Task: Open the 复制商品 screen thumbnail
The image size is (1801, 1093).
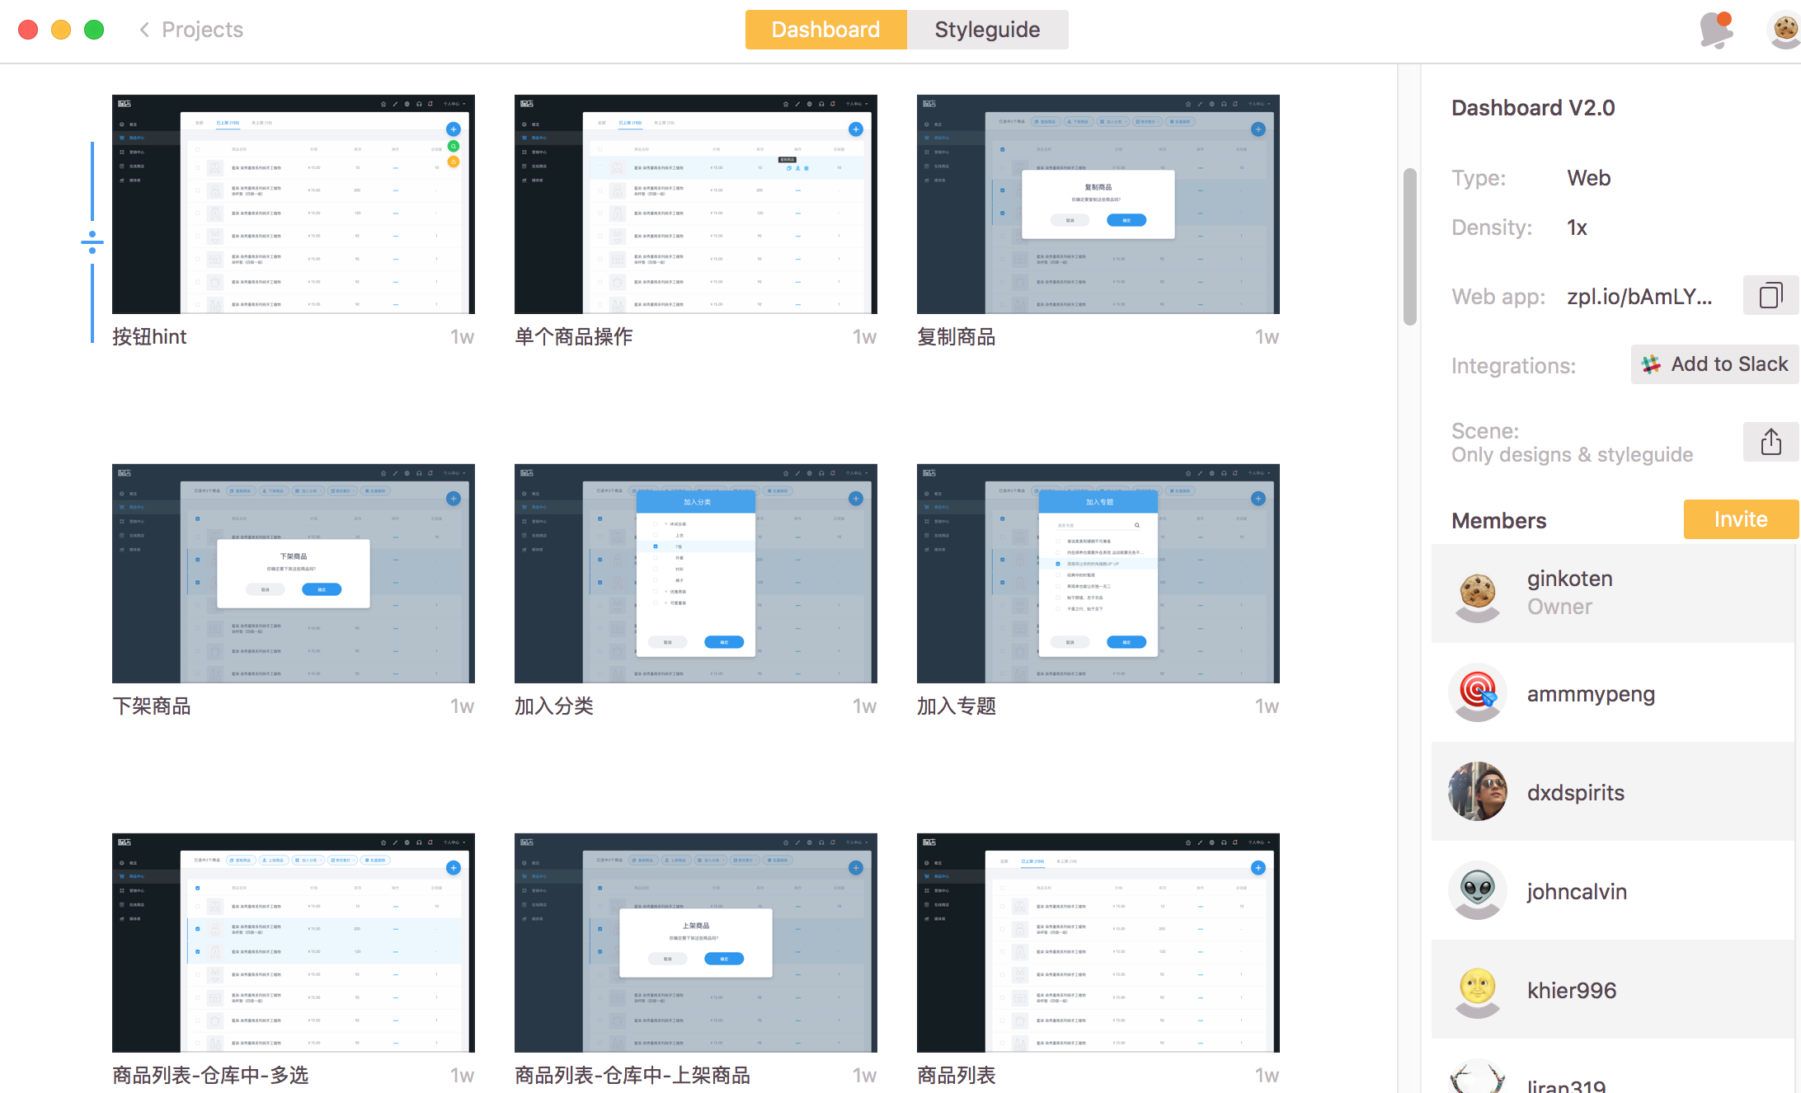Action: tap(1098, 204)
